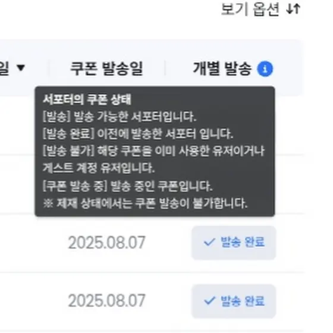Click the second 발송 완료 status button
Image resolution: width=333 pixels, height=333 pixels.
pyautogui.click(x=234, y=301)
